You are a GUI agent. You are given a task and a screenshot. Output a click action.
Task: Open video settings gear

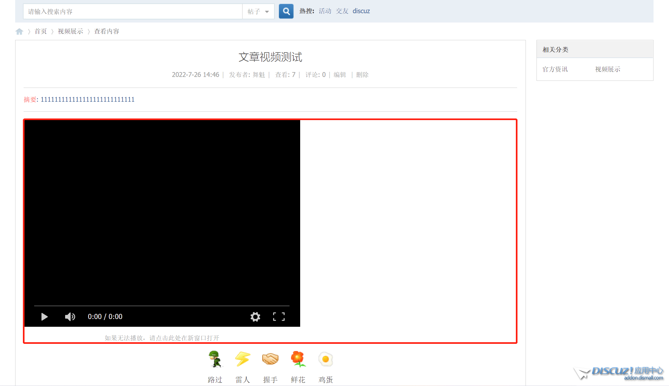255,317
